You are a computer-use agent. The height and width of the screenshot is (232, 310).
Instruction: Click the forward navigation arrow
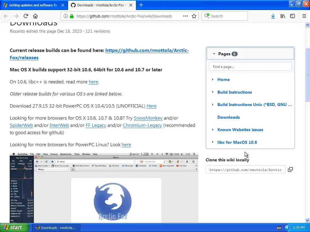[x=16, y=16]
